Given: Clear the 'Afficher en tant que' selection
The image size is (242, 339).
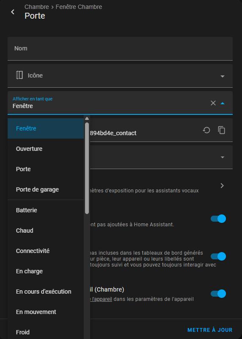Looking at the screenshot, I should 213,103.
